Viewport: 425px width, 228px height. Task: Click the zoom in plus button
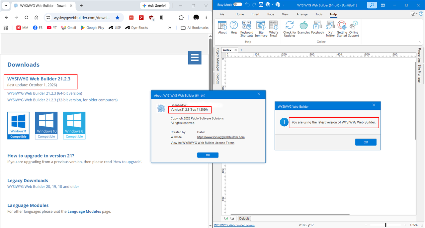[404, 225]
